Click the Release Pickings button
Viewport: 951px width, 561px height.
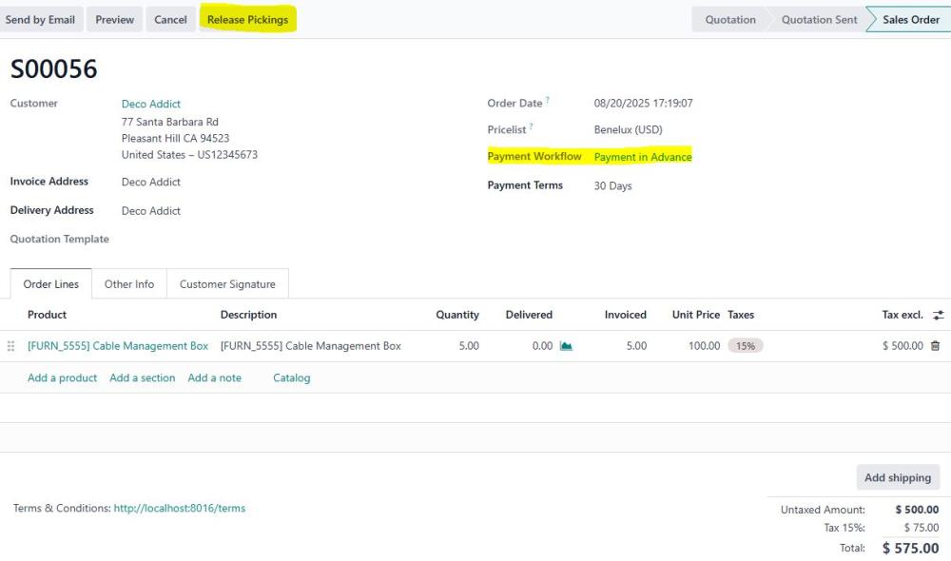pyautogui.click(x=247, y=19)
